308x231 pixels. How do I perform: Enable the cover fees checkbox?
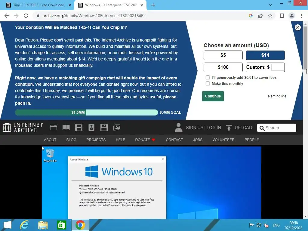pos(208,77)
